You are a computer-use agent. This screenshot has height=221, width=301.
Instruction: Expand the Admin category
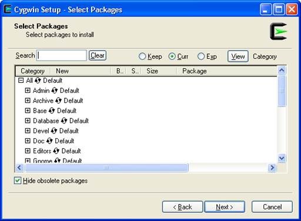pos(28,91)
